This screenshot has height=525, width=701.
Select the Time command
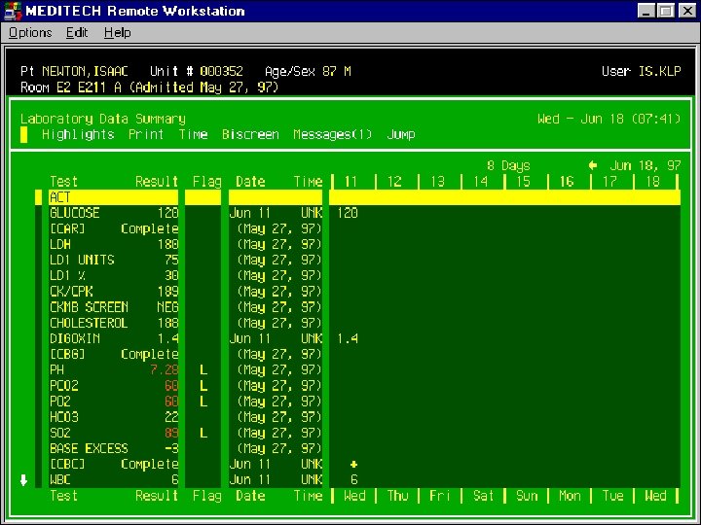coord(193,134)
